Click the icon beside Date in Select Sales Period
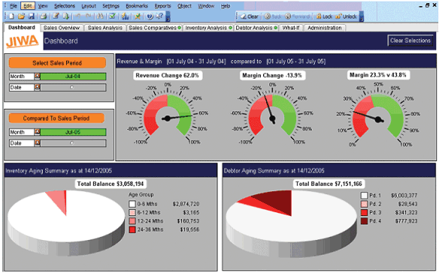The image size is (439, 273). click(38, 87)
